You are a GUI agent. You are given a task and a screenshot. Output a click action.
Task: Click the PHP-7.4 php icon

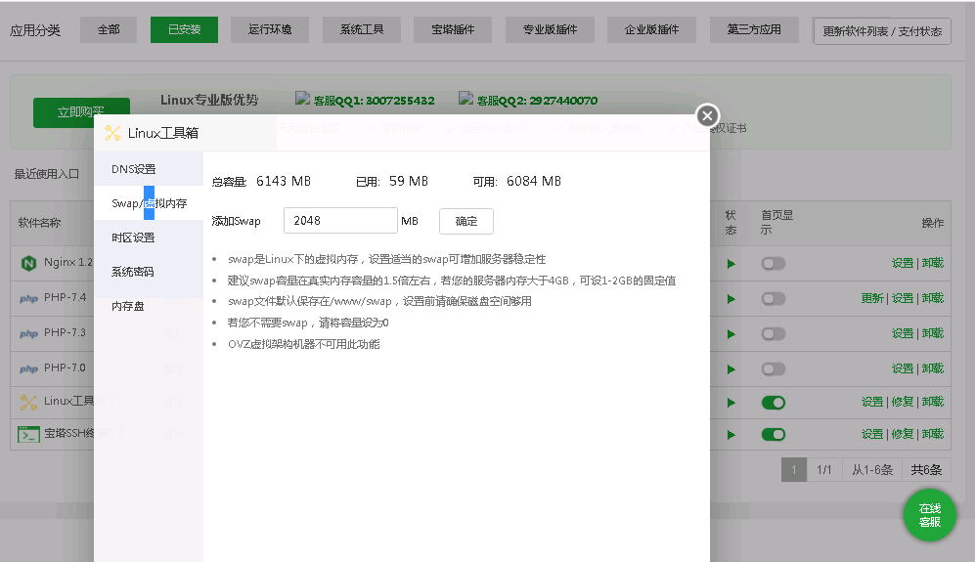click(x=28, y=298)
